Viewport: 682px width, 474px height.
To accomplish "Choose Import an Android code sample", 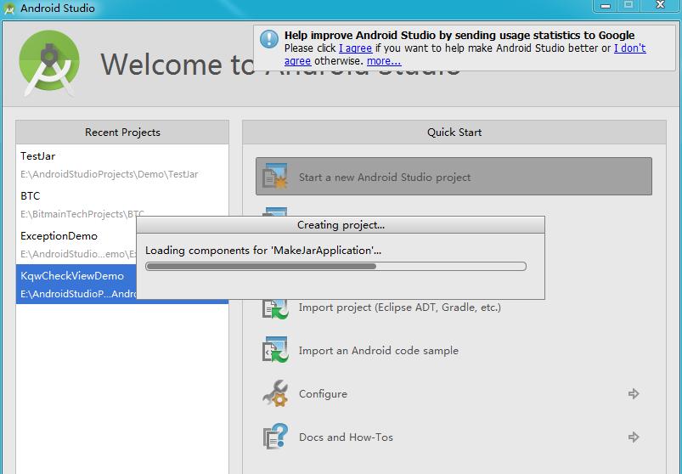I will (x=379, y=351).
